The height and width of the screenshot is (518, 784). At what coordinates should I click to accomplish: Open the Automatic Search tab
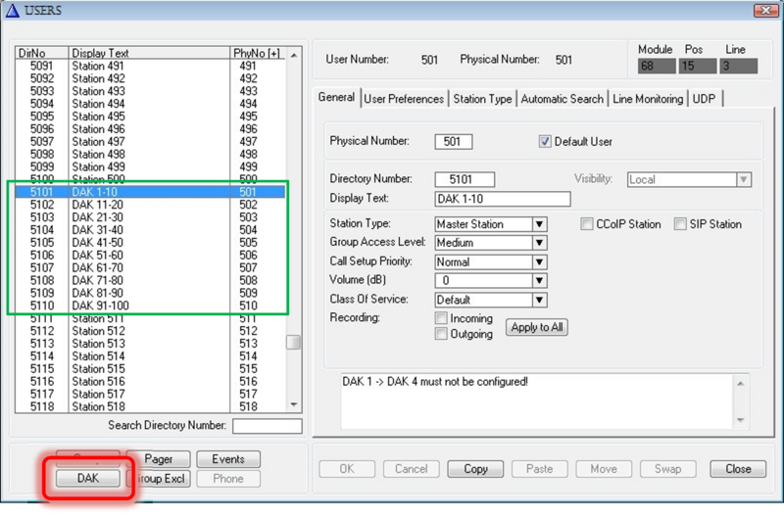pyautogui.click(x=562, y=99)
